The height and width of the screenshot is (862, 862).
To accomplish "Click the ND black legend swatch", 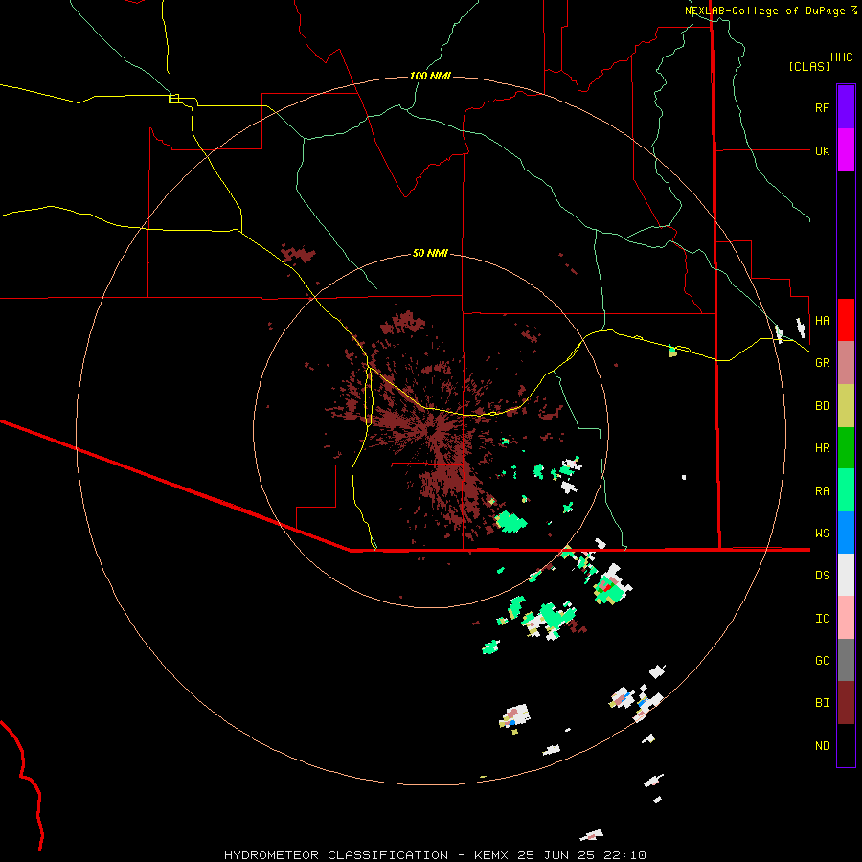I will coord(846,745).
